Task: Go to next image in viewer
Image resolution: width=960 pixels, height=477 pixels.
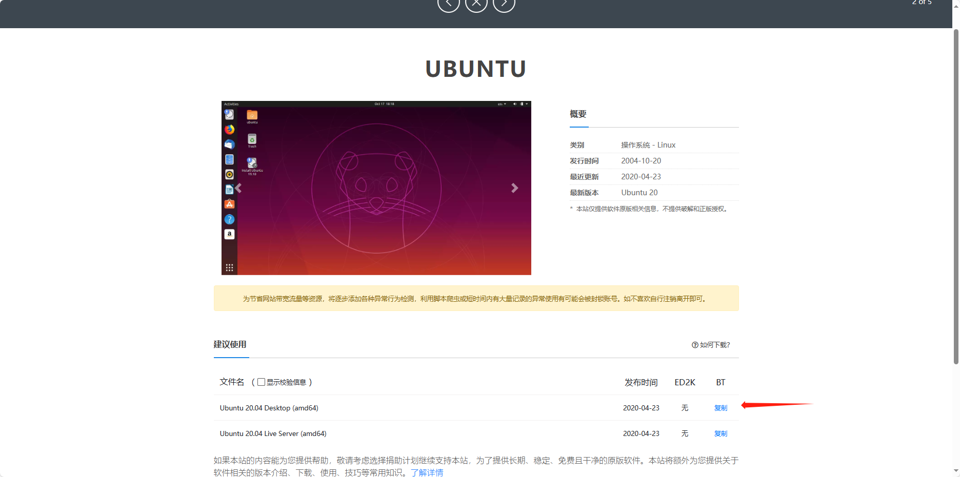Action: (x=504, y=3)
